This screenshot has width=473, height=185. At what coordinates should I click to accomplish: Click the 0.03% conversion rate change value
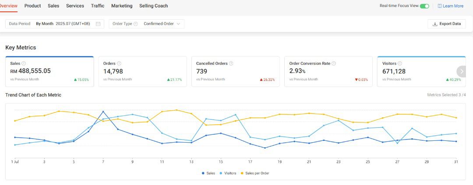point(361,80)
